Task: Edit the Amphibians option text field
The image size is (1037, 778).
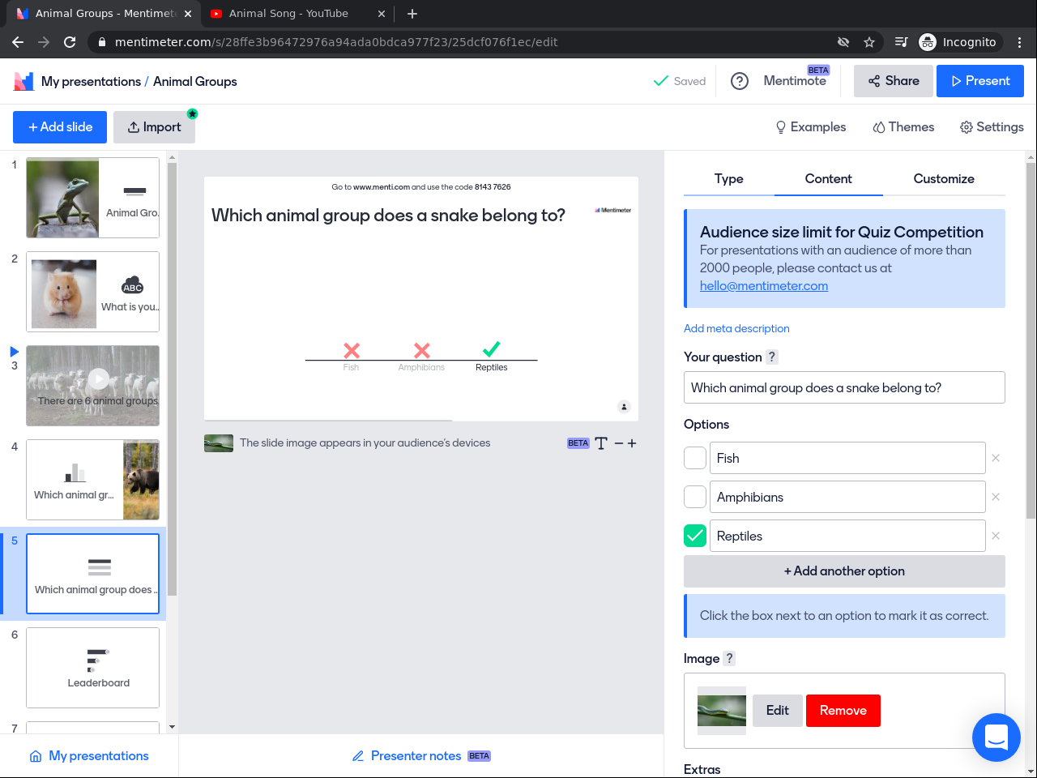Action: pyautogui.click(x=847, y=497)
